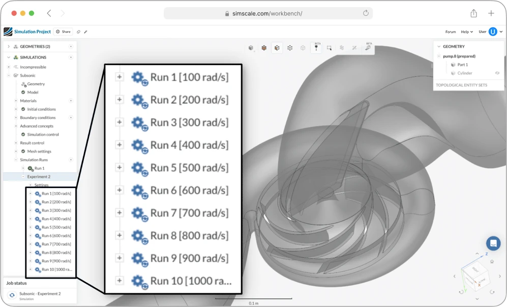
Task: Click the add icon next to Boundary conditions
Action: (x=71, y=117)
